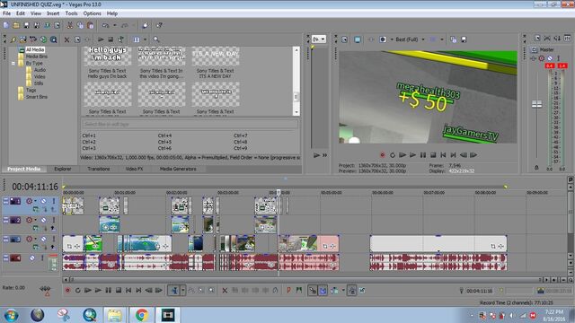The image size is (575, 323).
Task: Select the Normal Edit tool
Action: tap(174, 291)
